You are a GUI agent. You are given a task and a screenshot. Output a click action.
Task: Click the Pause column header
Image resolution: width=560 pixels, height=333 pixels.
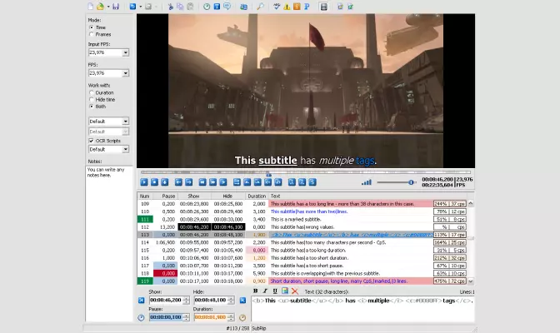tap(165, 196)
